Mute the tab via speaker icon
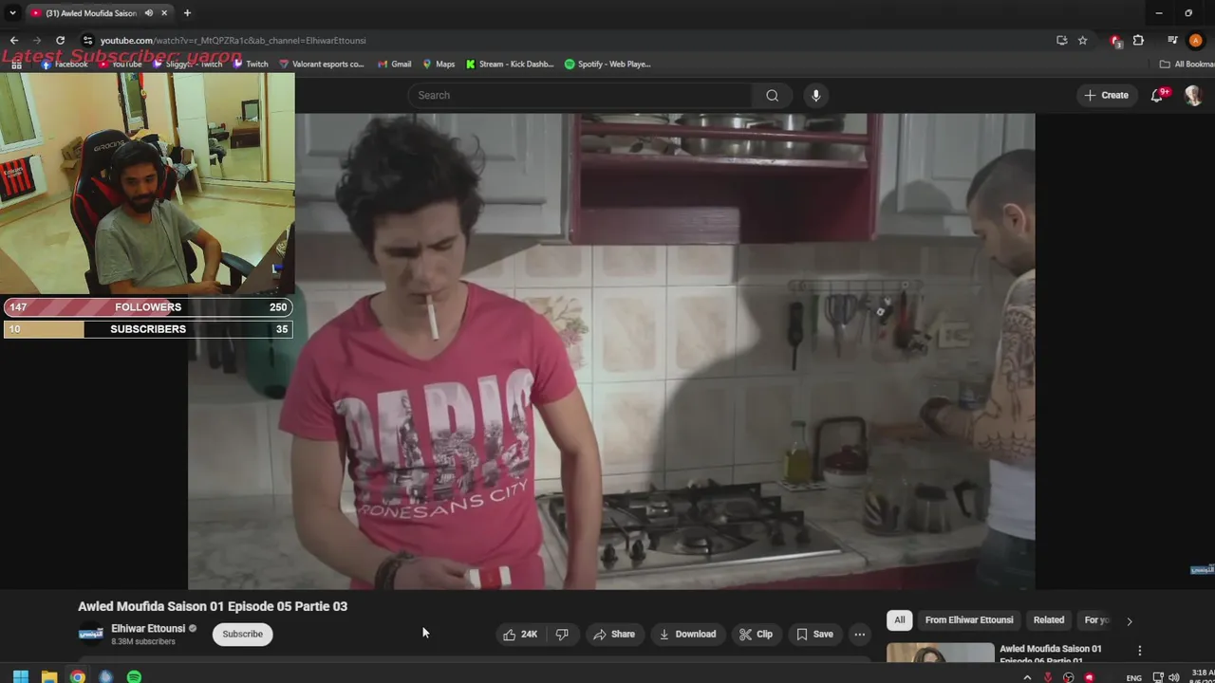 149,13
